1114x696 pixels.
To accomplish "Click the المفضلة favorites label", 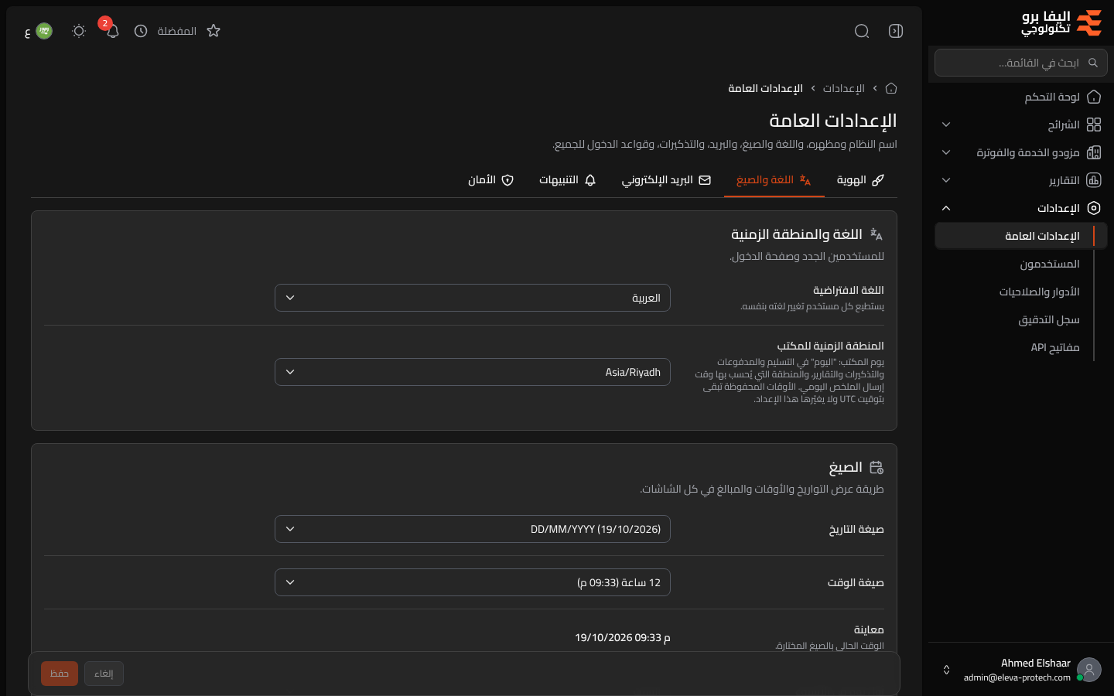I will click(177, 31).
